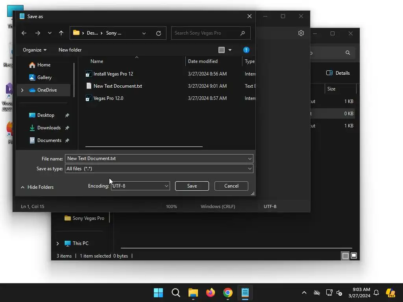Screen dimensions: 403x302
Task: Open taskbar Search
Action: (176, 293)
